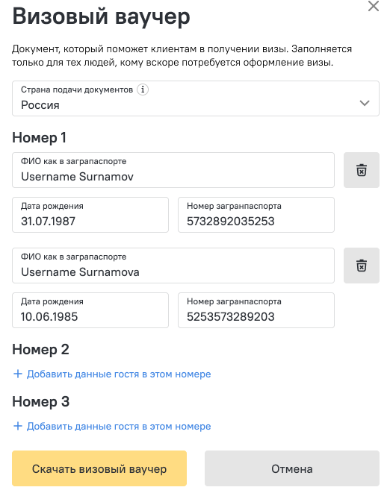Click Скачать визовый ваучер button
The width and height of the screenshot is (390, 496).
[99, 468]
